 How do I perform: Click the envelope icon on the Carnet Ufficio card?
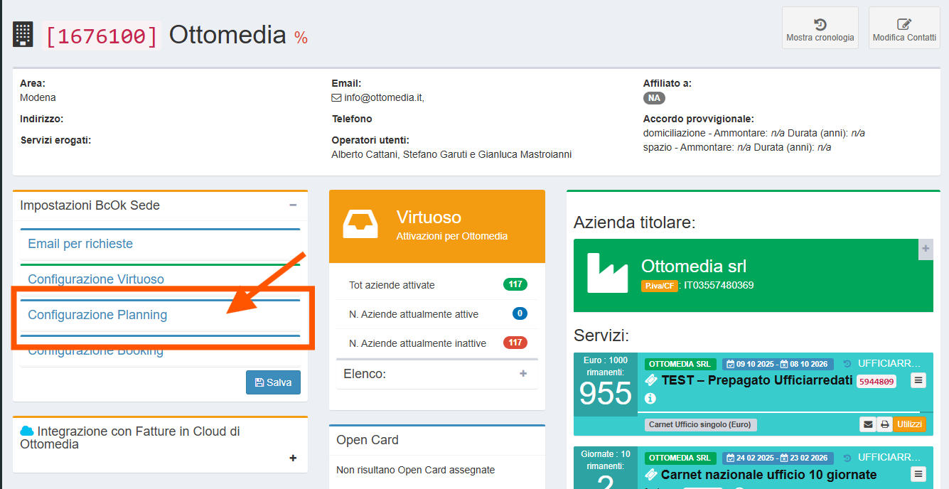(868, 424)
